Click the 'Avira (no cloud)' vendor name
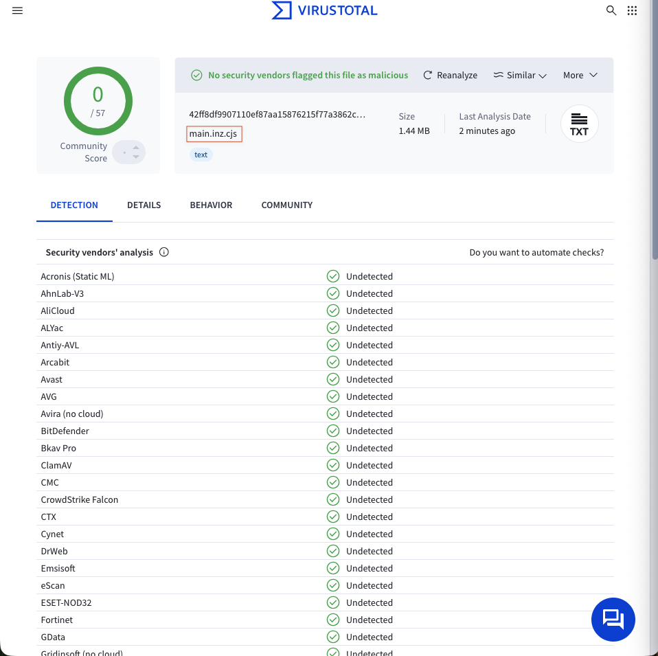Image resolution: width=658 pixels, height=656 pixels. click(71, 414)
